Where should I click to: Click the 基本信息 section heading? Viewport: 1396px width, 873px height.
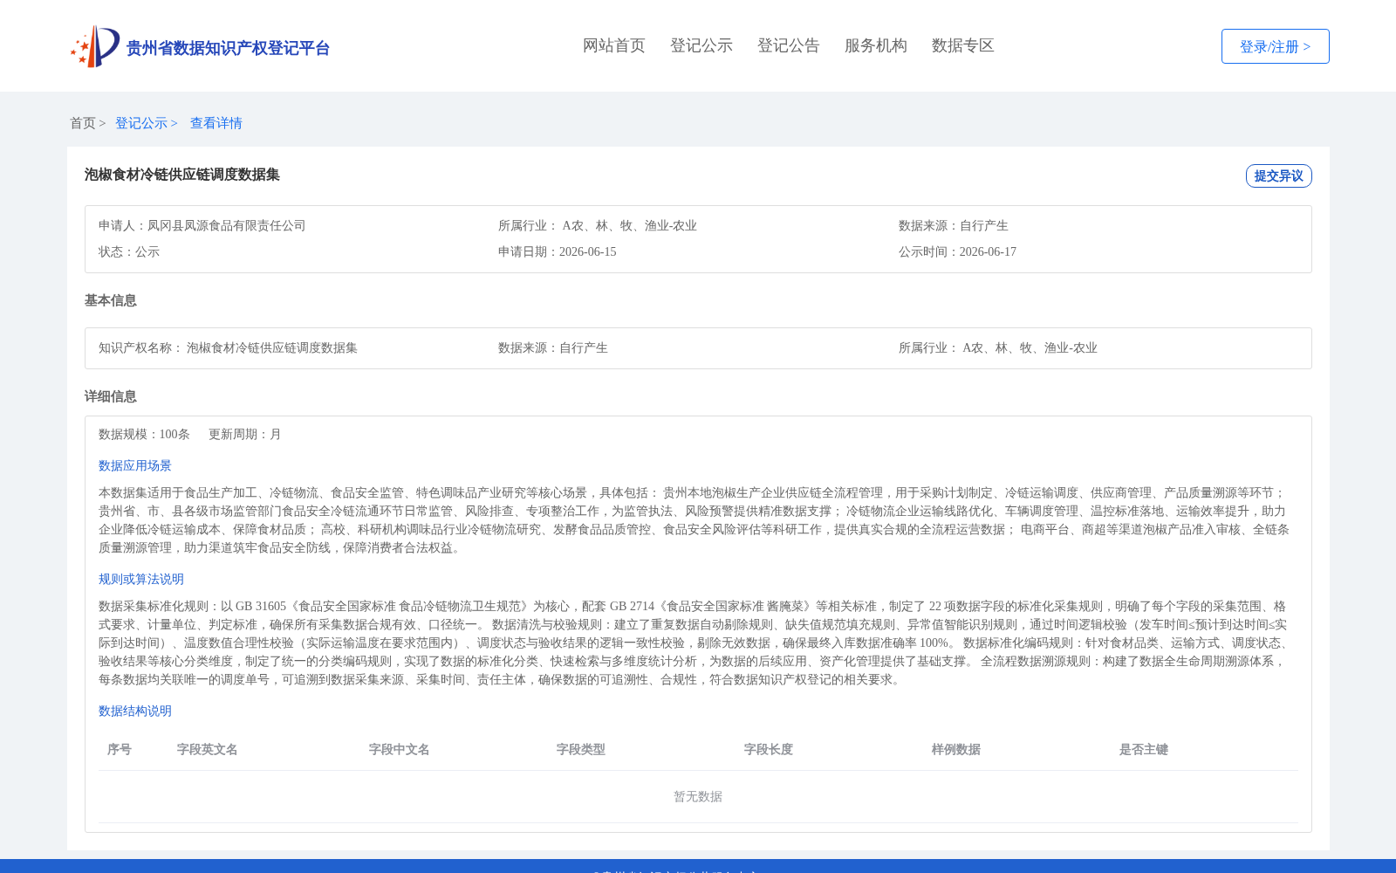[x=111, y=300]
